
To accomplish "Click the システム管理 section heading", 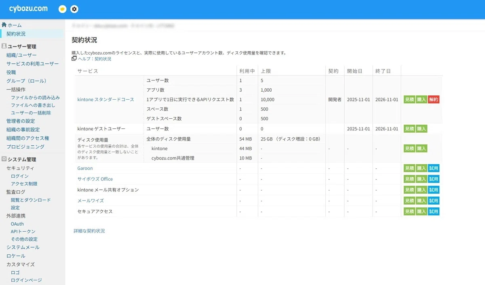I will click(x=22, y=159).
